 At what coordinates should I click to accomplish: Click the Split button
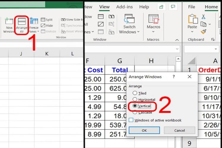[x=46, y=20]
